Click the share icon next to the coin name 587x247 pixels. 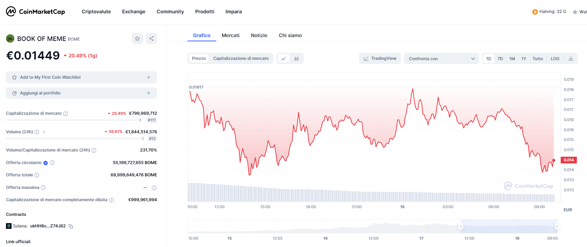point(151,38)
